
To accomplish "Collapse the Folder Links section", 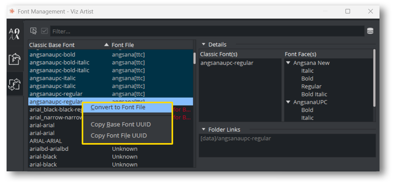I will 204,130.
